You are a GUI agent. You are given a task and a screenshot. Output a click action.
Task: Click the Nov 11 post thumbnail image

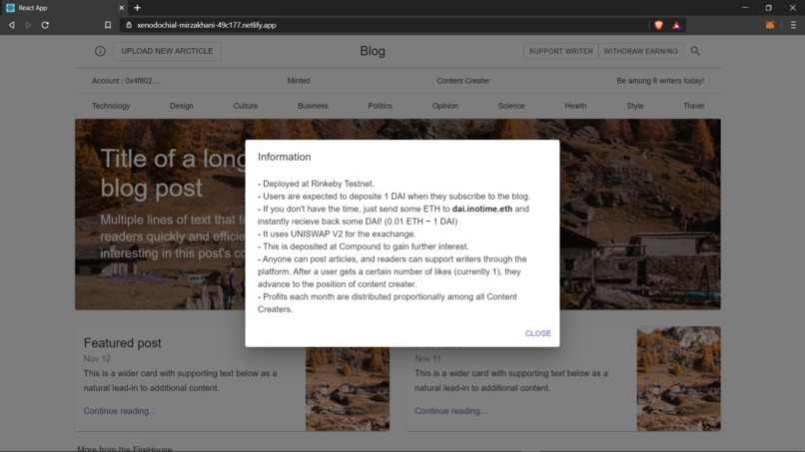679,378
